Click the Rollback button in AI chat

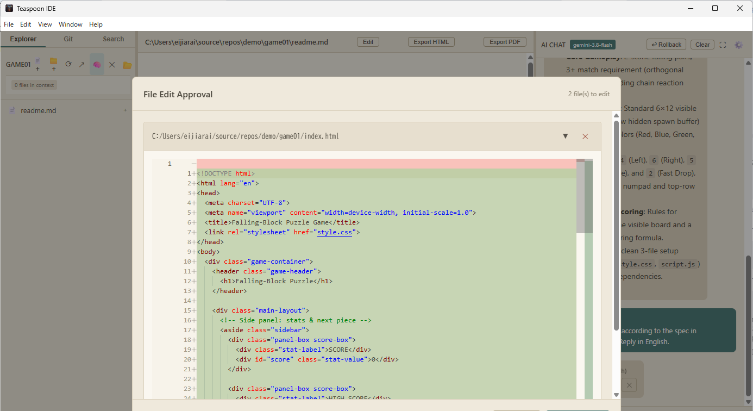click(667, 45)
